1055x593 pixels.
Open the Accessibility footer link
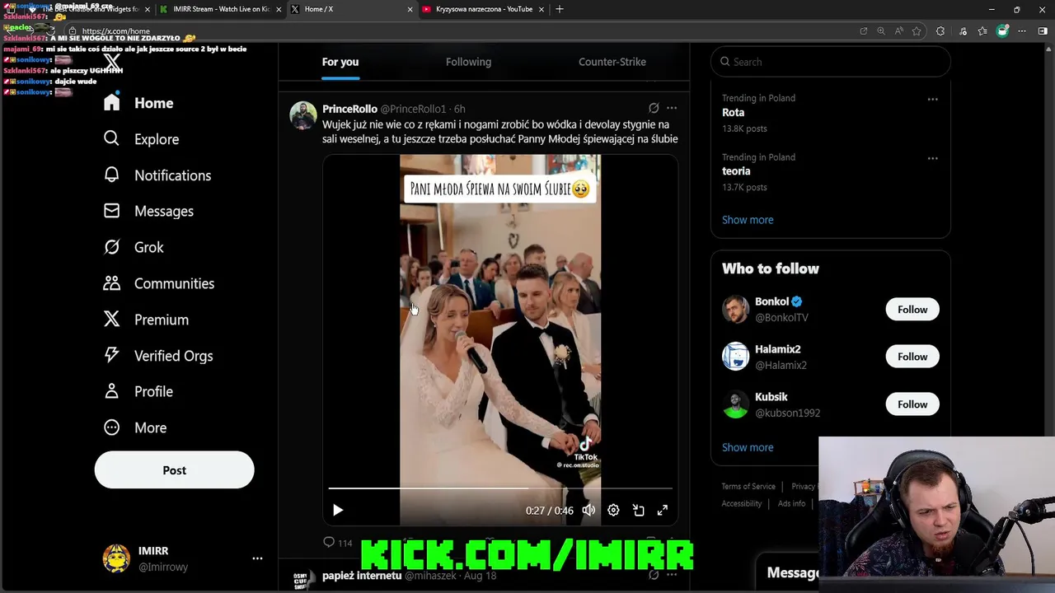click(742, 504)
